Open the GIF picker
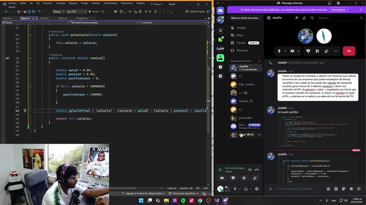The width and height of the screenshot is (366, 205). coord(336,189)
